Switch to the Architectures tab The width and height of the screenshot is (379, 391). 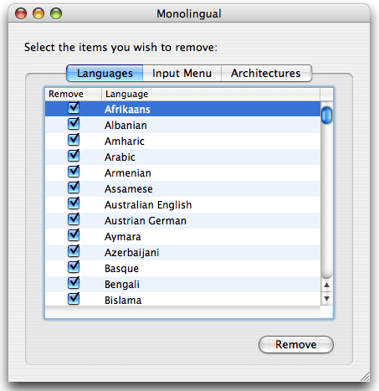pyautogui.click(x=266, y=74)
